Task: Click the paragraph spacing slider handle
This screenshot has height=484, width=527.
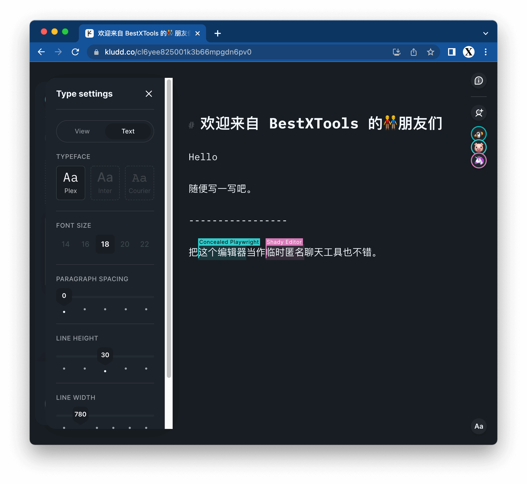Action: point(64,297)
